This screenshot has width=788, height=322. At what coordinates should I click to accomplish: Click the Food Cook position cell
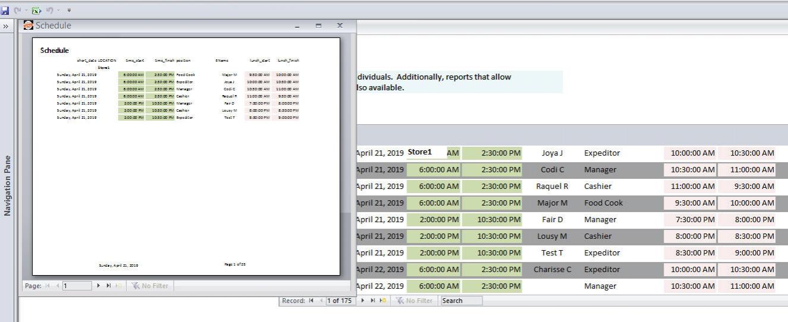(x=604, y=203)
